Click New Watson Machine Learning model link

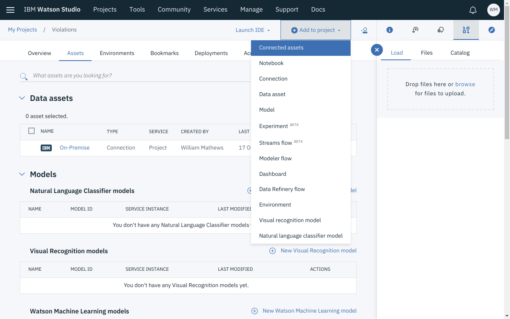[310, 311]
